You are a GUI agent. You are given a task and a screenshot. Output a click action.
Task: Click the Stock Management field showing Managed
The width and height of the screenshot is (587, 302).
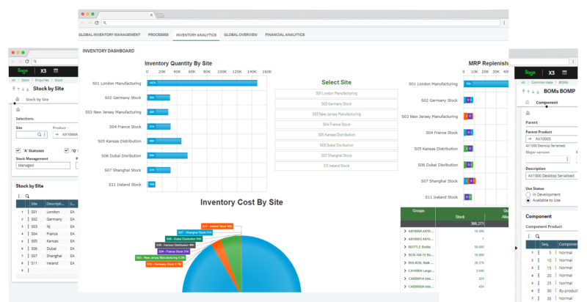tap(43, 165)
